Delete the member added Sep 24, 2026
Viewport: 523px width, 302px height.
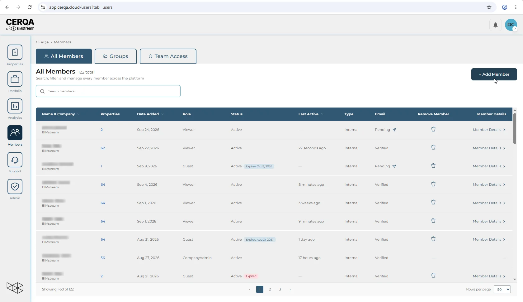pyautogui.click(x=433, y=129)
